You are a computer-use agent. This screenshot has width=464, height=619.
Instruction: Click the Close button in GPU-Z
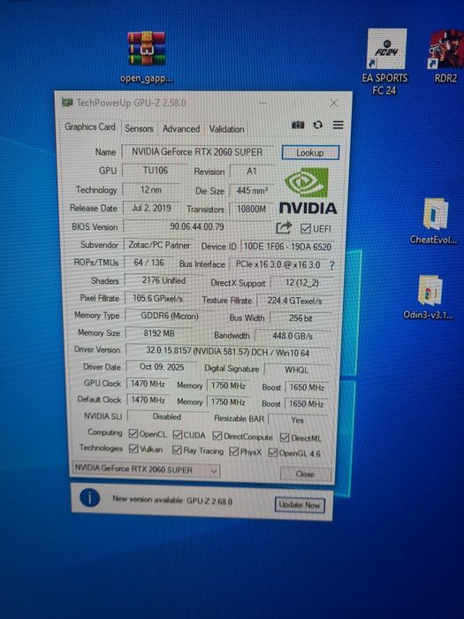coord(306,474)
